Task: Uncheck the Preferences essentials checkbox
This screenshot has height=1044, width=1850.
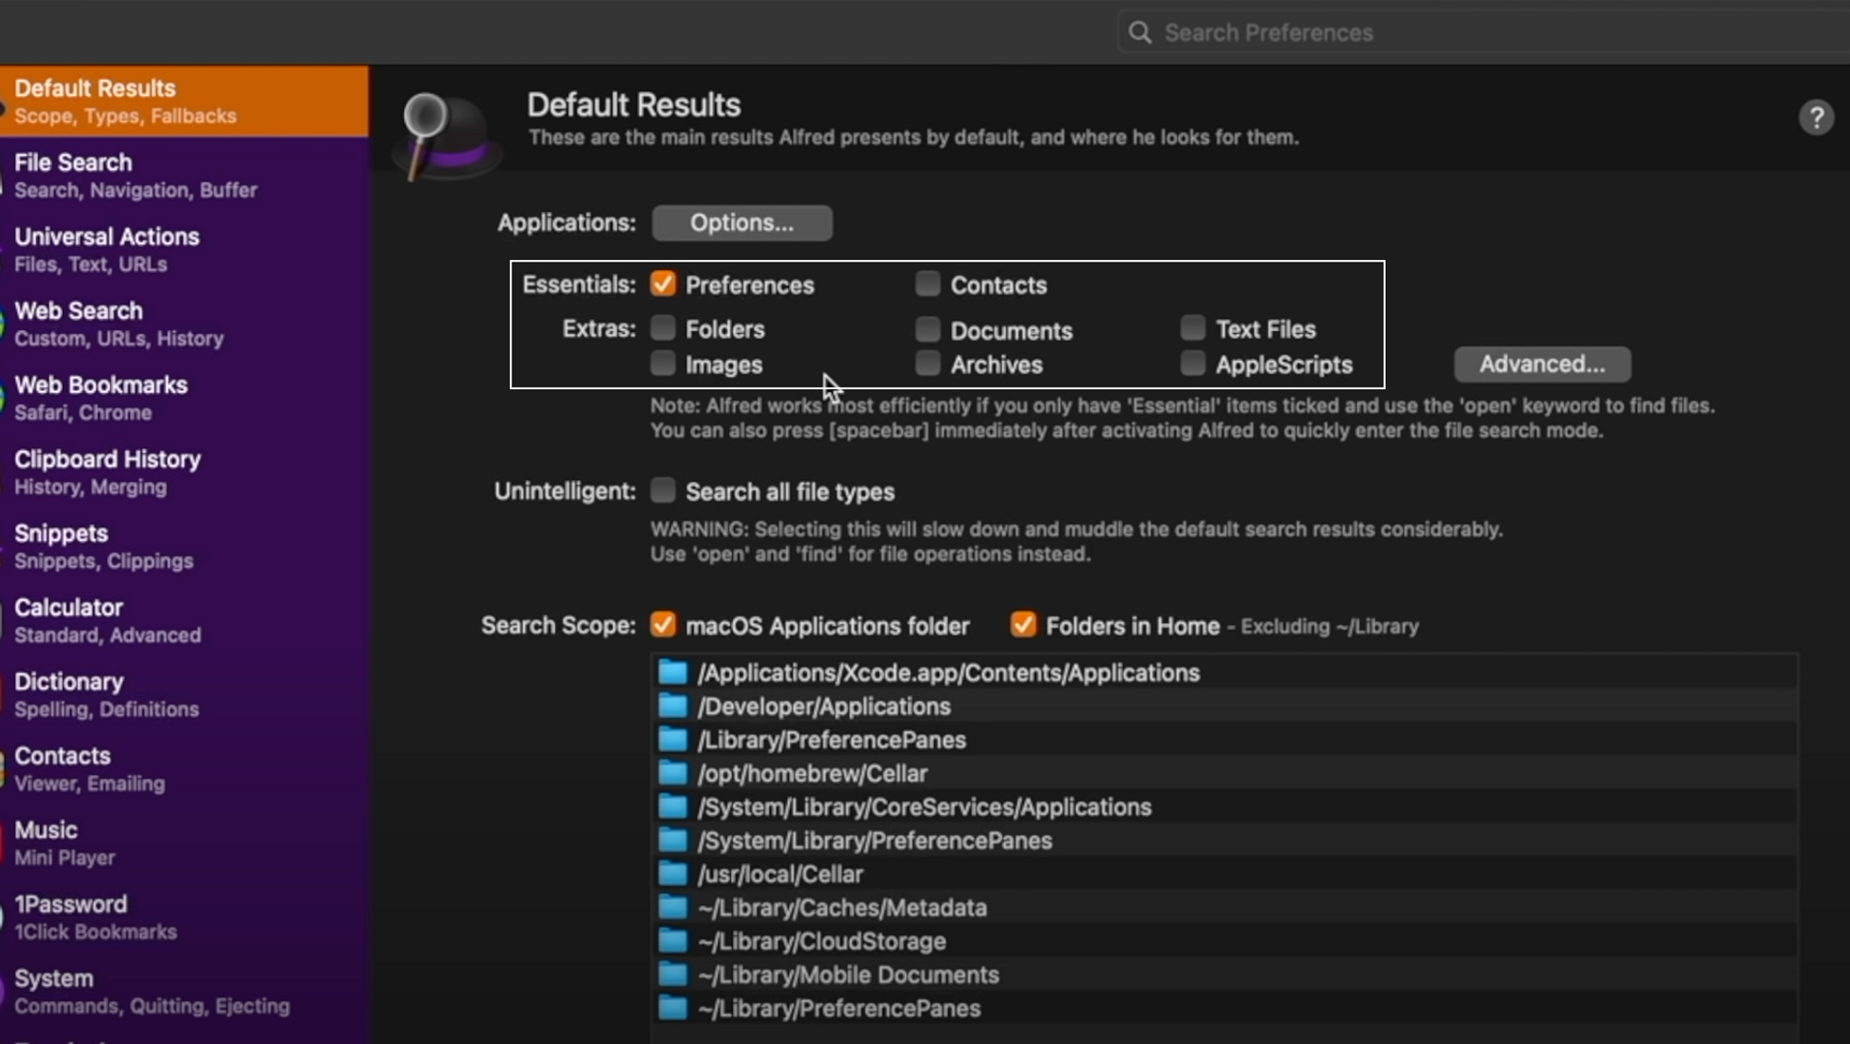Action: tap(662, 284)
